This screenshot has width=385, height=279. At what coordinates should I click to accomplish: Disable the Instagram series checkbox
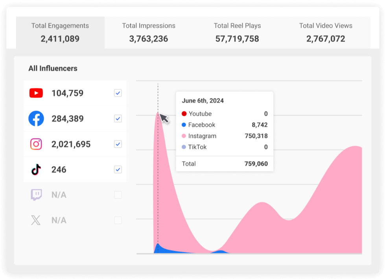(x=118, y=144)
